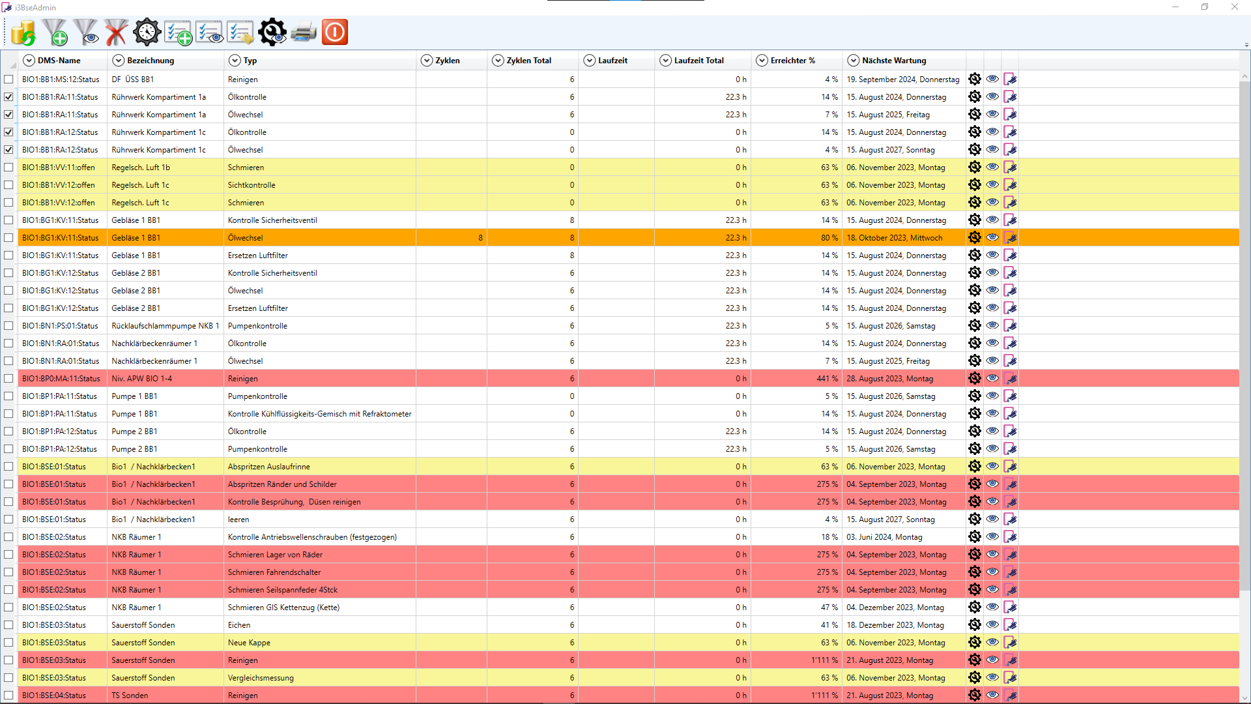
Task: Click the vertical scrollbar on the right
Action: (1244, 326)
